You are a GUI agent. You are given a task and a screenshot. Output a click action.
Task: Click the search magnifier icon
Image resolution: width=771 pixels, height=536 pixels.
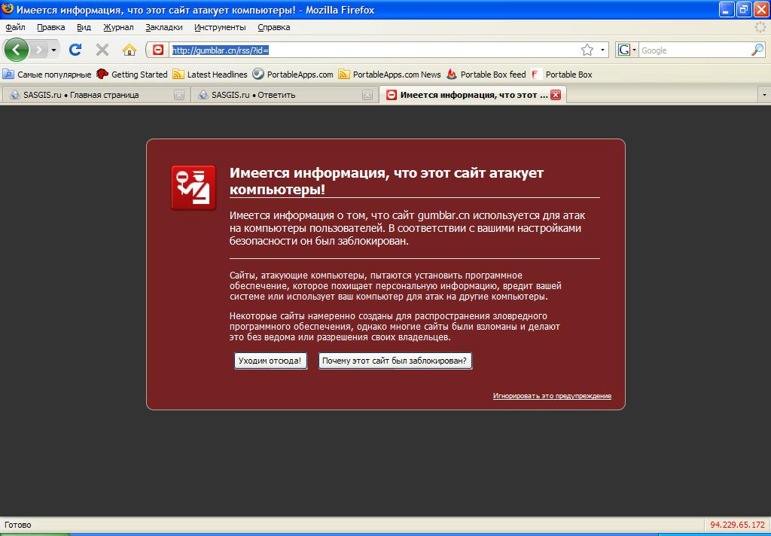(757, 50)
